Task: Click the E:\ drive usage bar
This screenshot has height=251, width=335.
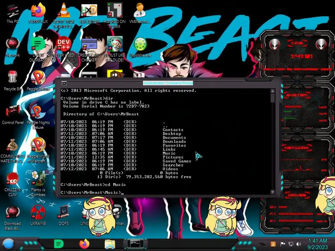Action: click(x=296, y=221)
